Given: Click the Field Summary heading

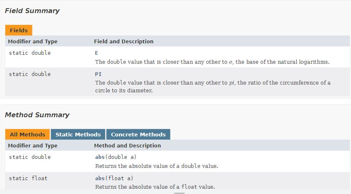Looking at the screenshot, I should 32,11.
